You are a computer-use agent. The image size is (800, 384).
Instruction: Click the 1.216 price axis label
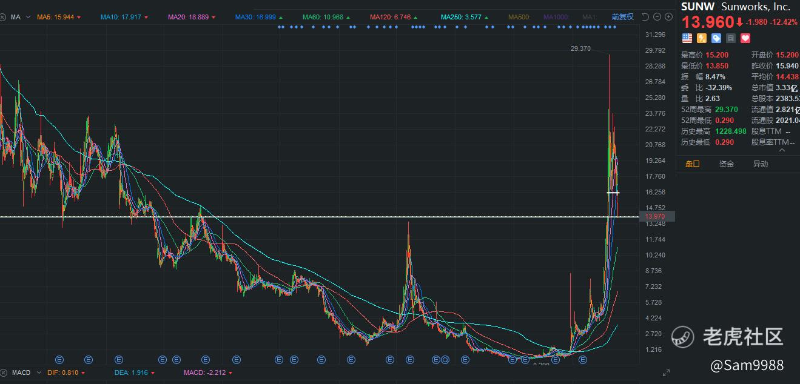(x=654, y=349)
